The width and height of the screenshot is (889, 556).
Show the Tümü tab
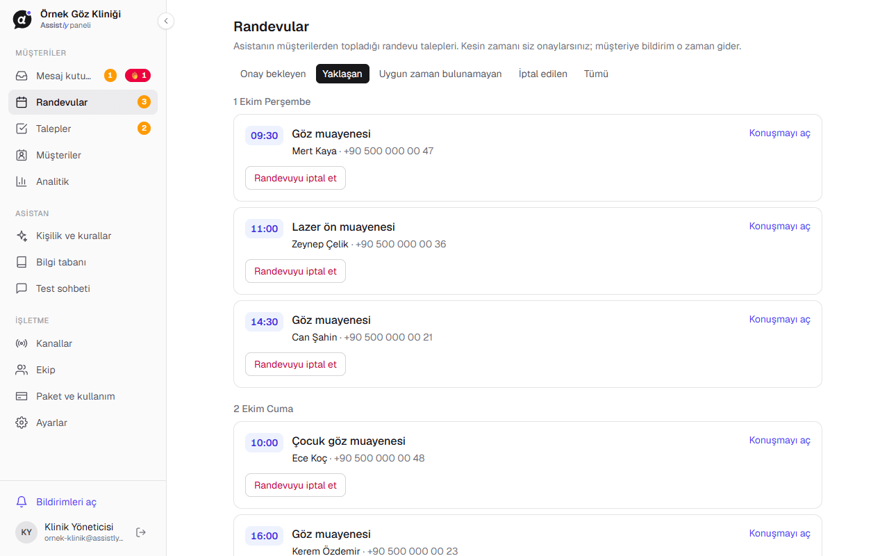tap(596, 74)
